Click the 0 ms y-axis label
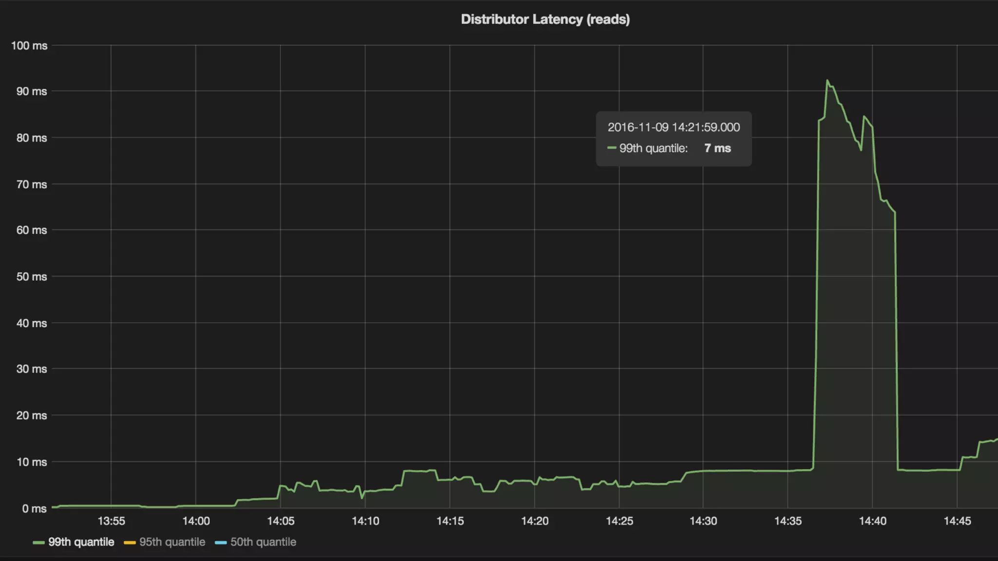The image size is (998, 561). coord(34,508)
